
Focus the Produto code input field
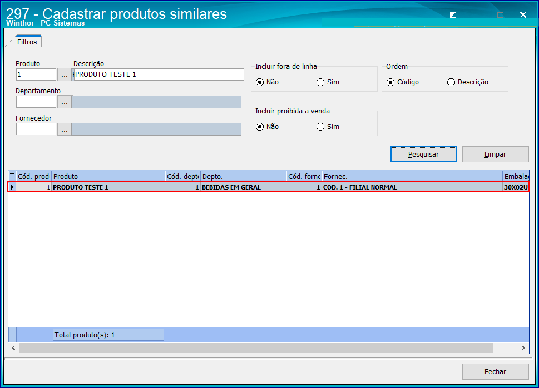click(x=36, y=74)
